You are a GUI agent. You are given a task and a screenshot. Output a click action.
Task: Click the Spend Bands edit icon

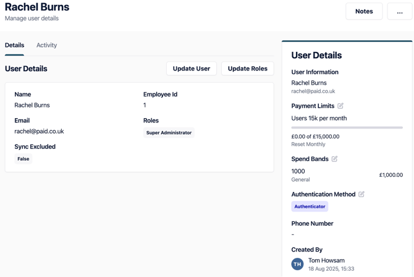tap(334, 159)
